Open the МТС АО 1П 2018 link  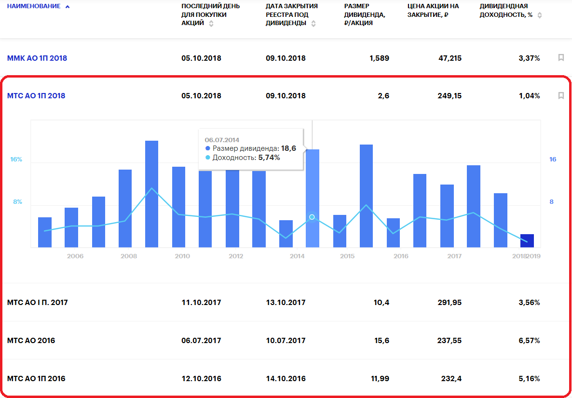[x=36, y=96]
